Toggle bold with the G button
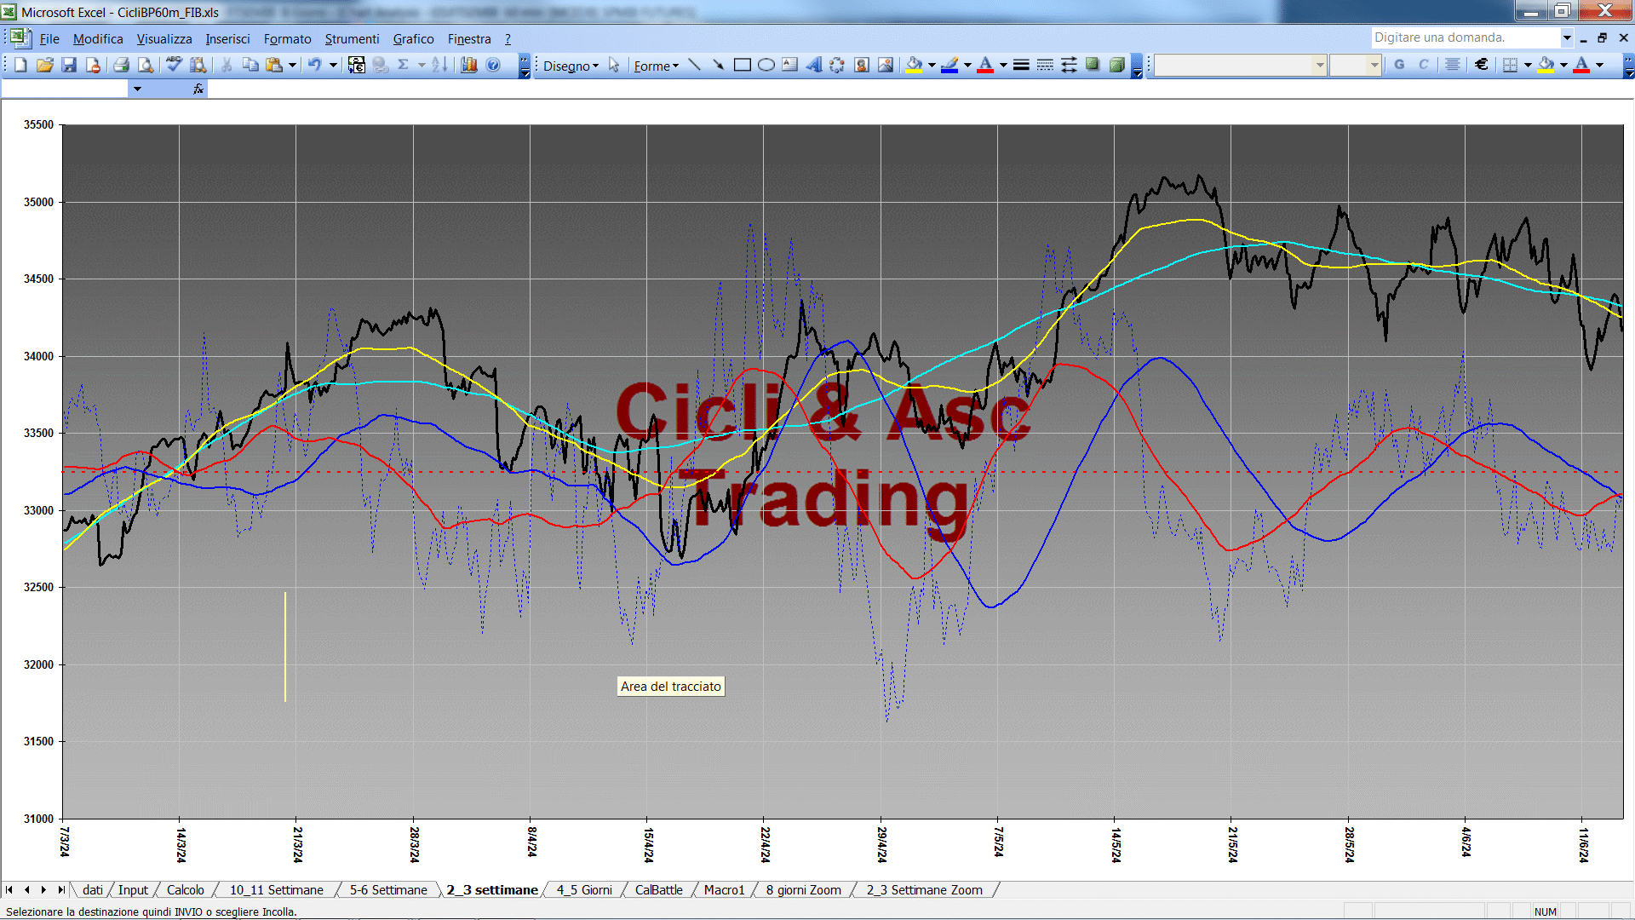The height and width of the screenshot is (920, 1635). (1399, 65)
